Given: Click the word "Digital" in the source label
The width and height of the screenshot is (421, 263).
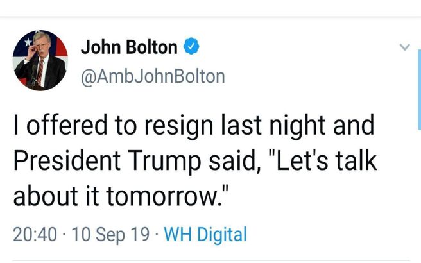Looking at the screenshot, I should (222, 235).
